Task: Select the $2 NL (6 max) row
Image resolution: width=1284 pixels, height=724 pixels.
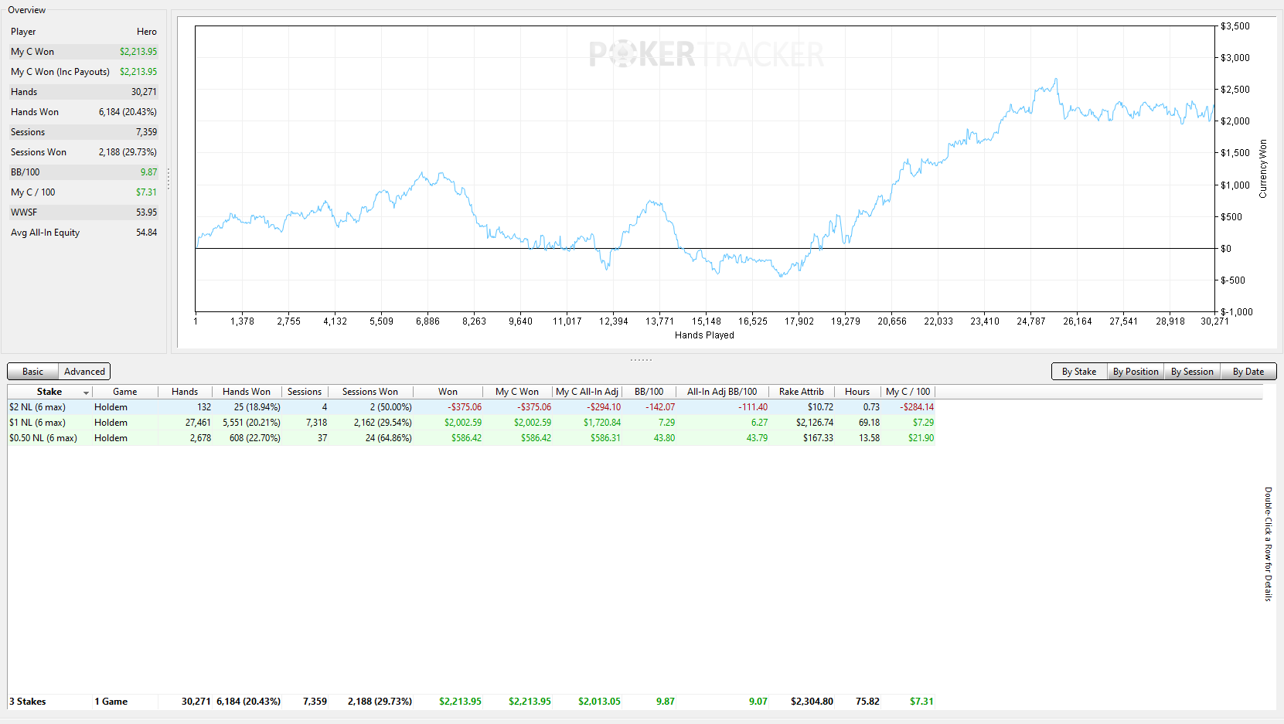Action: [472, 407]
